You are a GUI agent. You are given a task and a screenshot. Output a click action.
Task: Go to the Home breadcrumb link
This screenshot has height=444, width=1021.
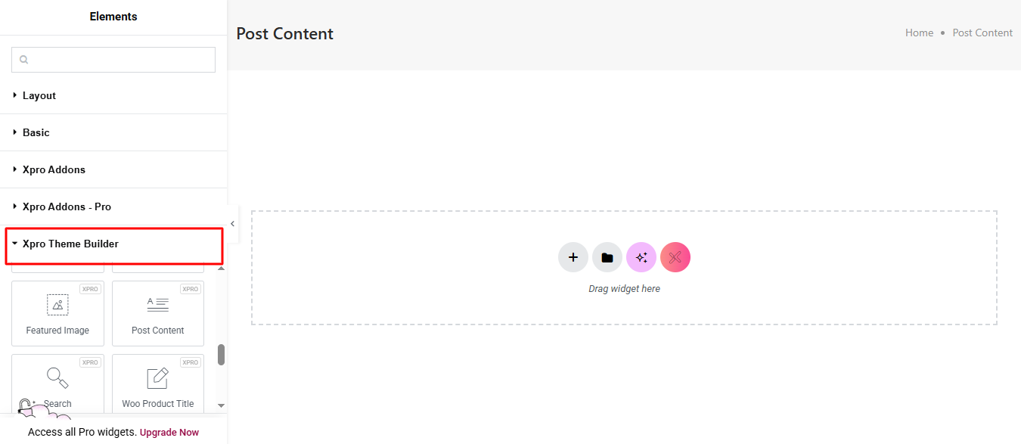pyautogui.click(x=919, y=33)
